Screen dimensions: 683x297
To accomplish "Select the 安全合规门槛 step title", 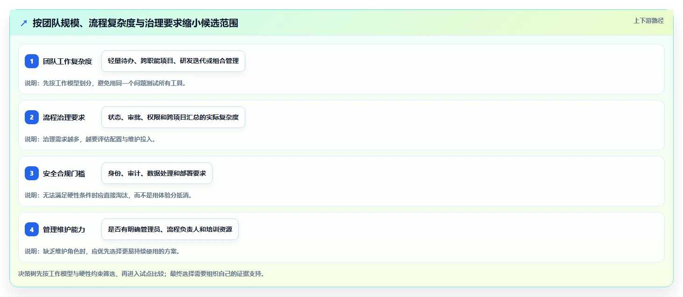I will tap(64, 173).
